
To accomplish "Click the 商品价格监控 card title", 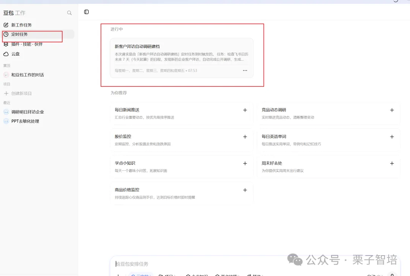I will click(127, 190).
